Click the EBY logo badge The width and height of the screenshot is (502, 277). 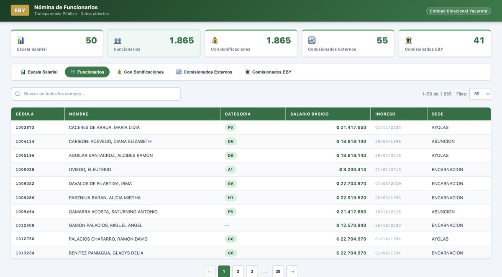(20, 10)
